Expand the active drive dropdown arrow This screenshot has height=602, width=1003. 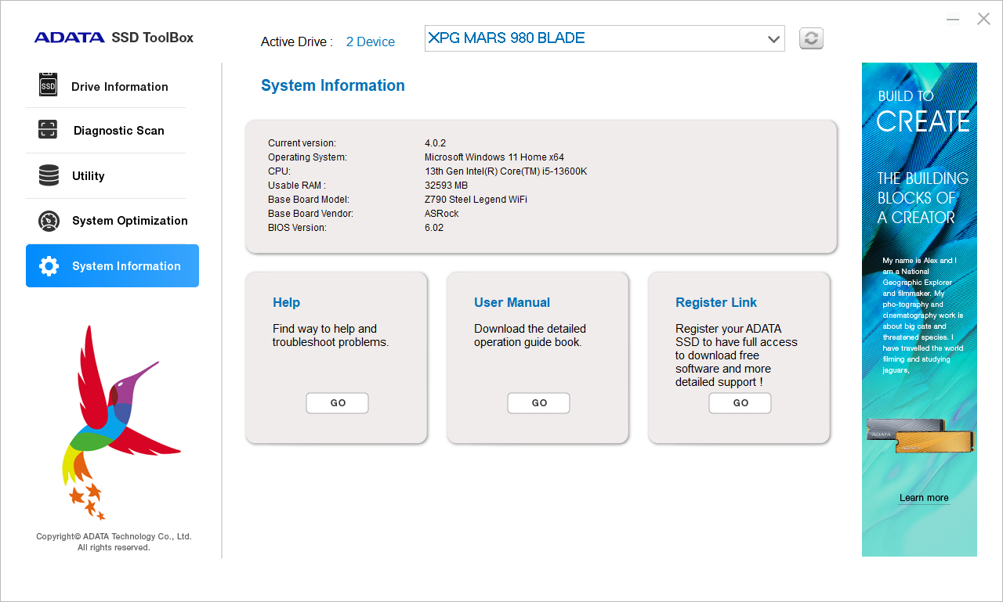[773, 38]
